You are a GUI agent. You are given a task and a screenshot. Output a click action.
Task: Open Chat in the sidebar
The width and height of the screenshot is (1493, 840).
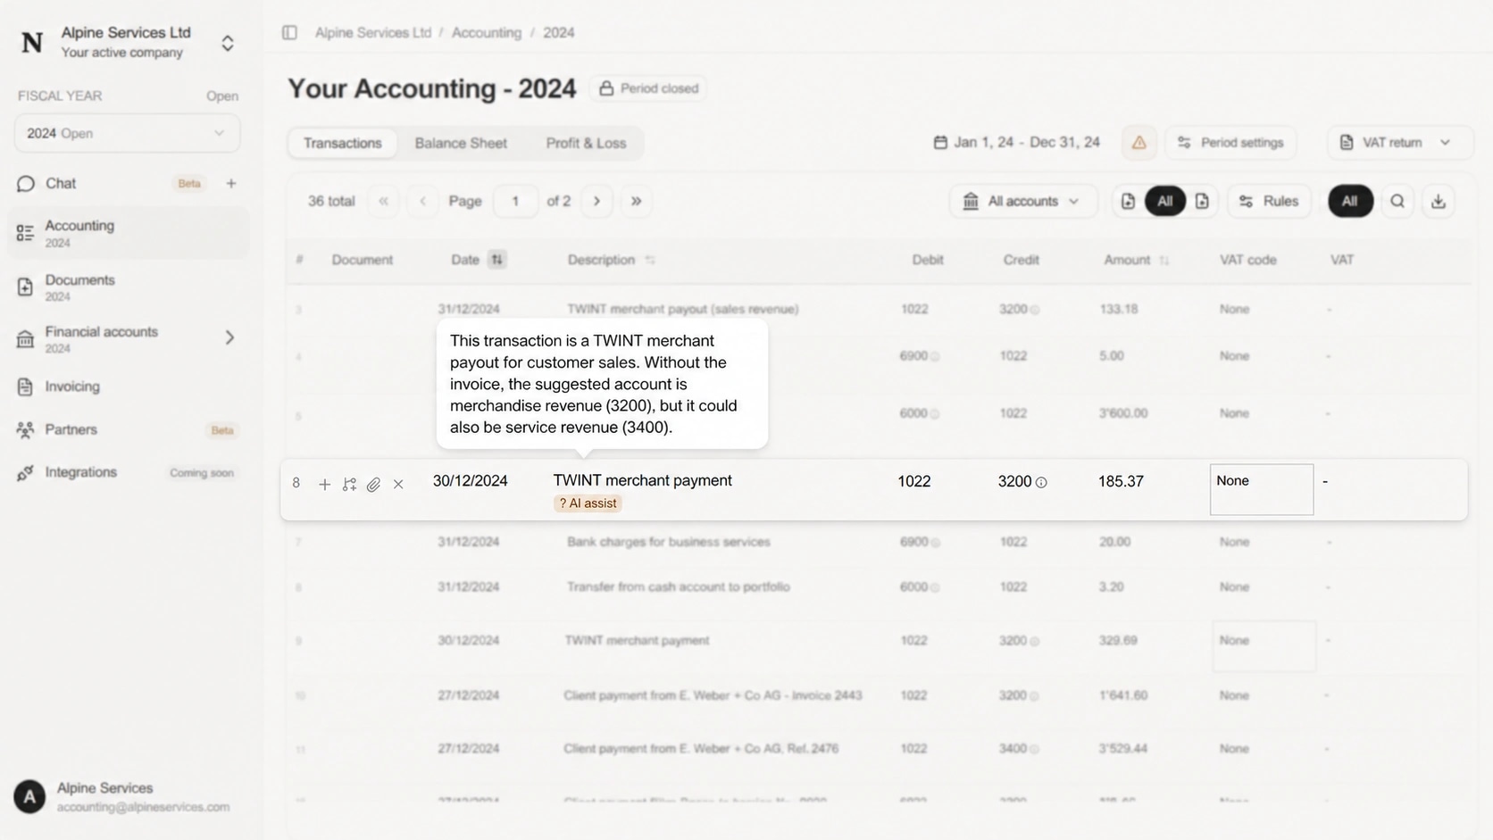pyautogui.click(x=61, y=184)
